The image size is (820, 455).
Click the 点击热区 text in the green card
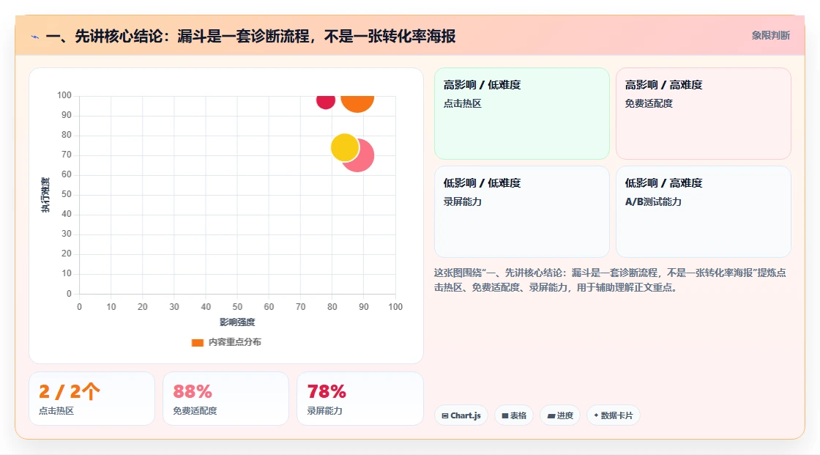click(462, 103)
